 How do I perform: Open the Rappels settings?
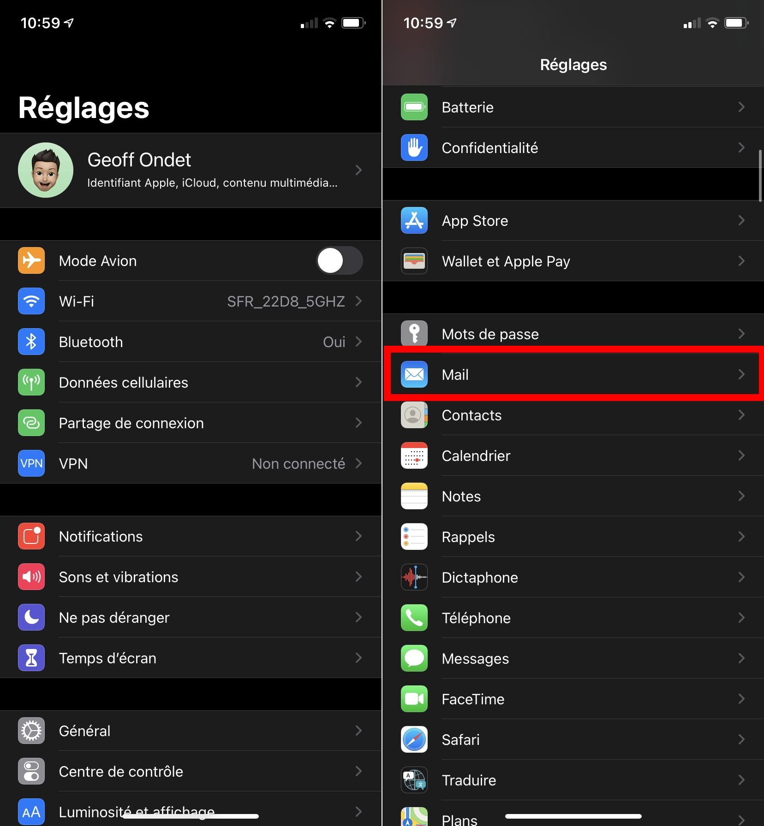point(573,537)
